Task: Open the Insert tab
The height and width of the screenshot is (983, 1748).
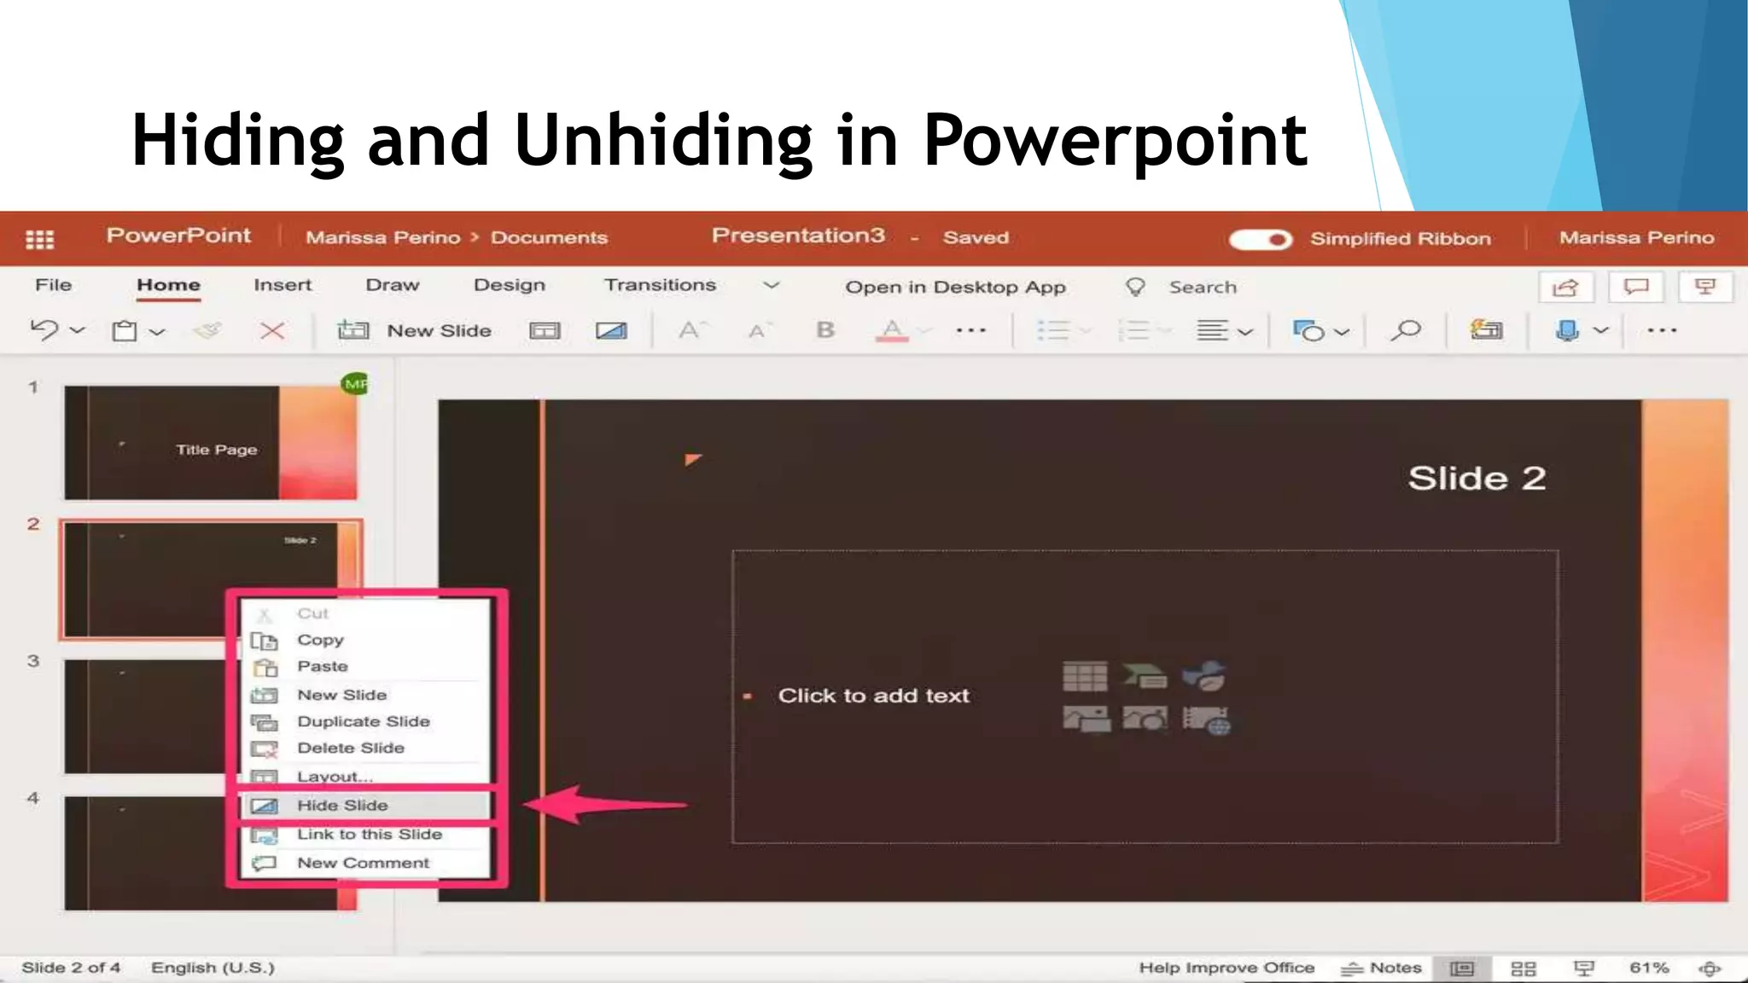Action: tap(283, 285)
